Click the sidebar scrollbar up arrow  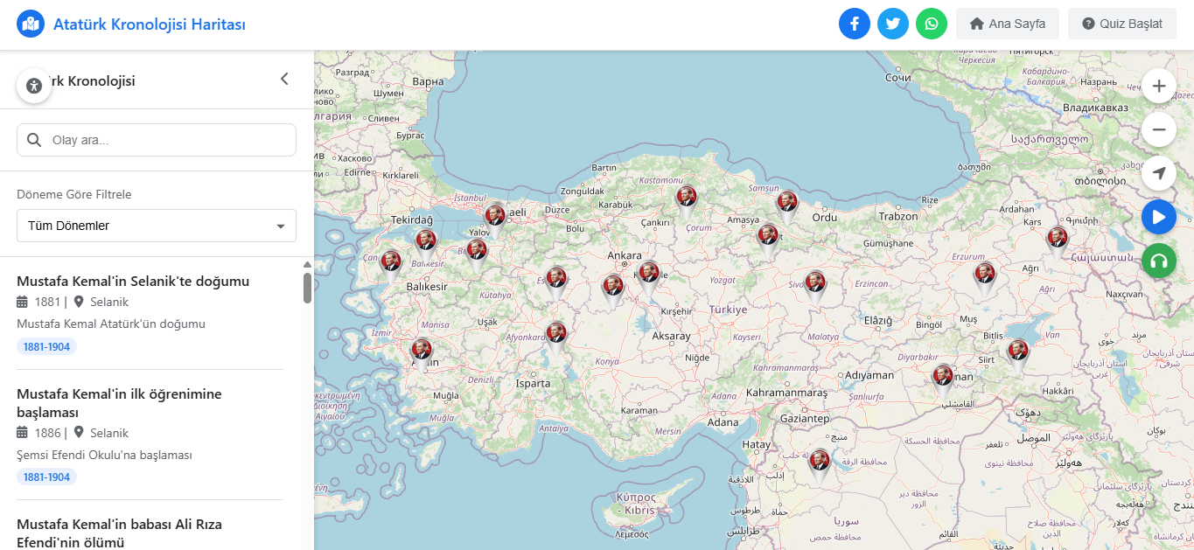(306, 262)
